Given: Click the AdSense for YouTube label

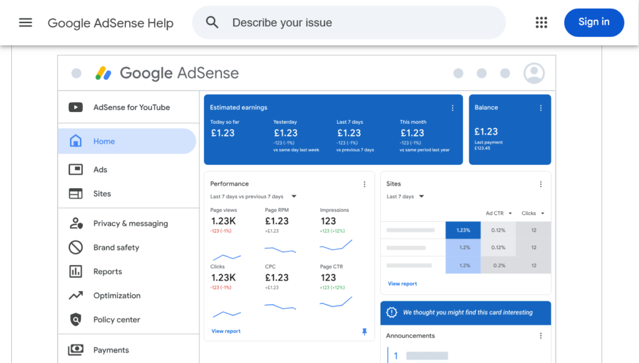Looking at the screenshot, I should point(132,107).
